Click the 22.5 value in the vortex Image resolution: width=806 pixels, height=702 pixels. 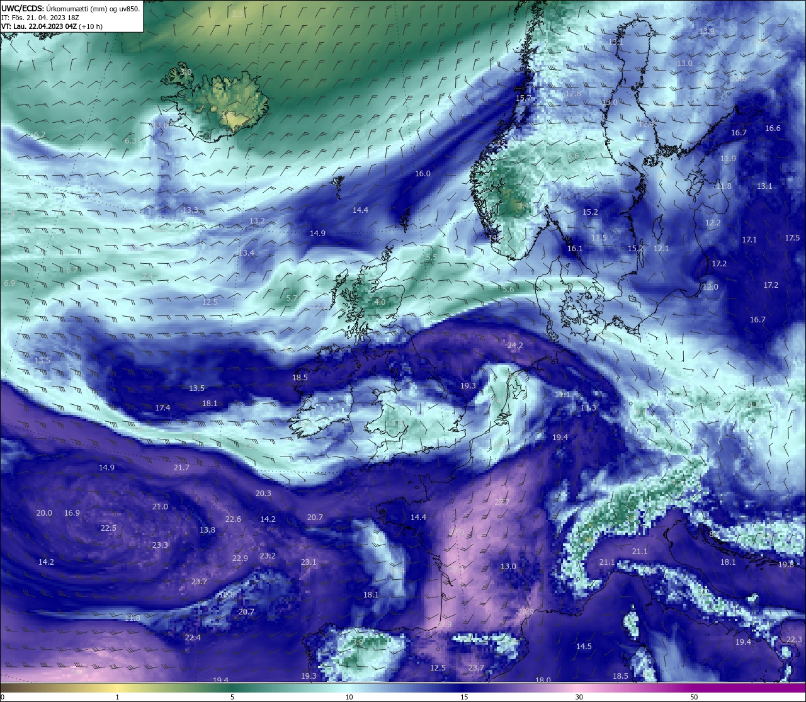[x=108, y=528]
